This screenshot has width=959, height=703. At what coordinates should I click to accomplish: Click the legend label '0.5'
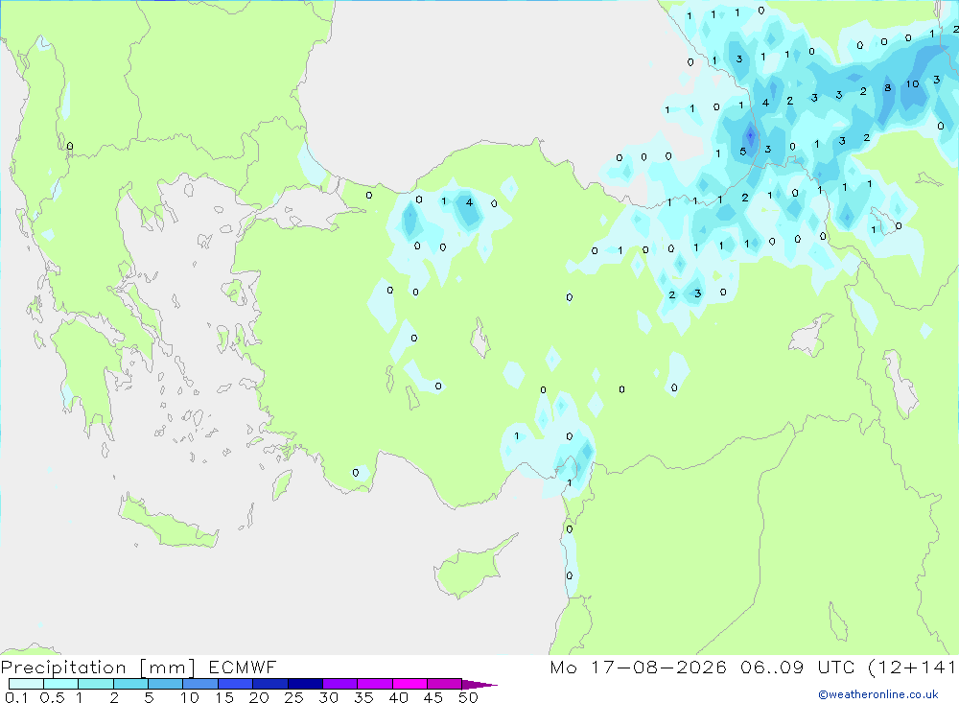point(52,697)
